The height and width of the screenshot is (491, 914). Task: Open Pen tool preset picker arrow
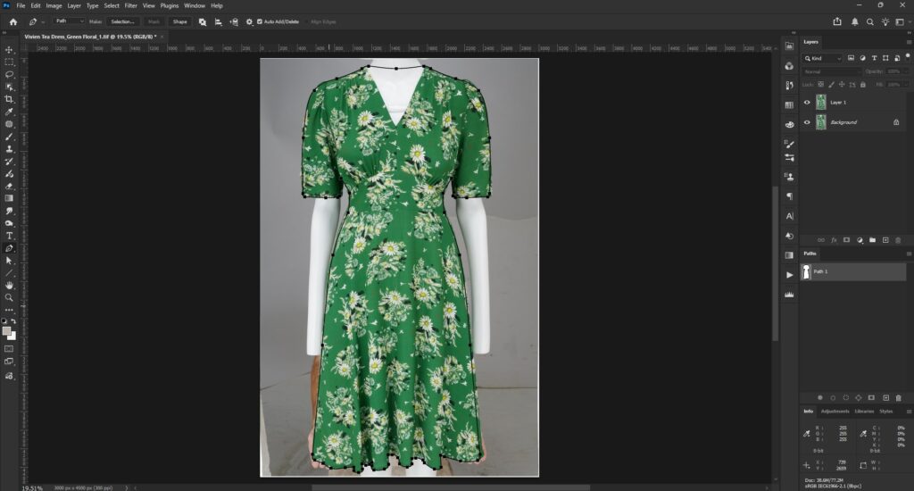(x=43, y=22)
